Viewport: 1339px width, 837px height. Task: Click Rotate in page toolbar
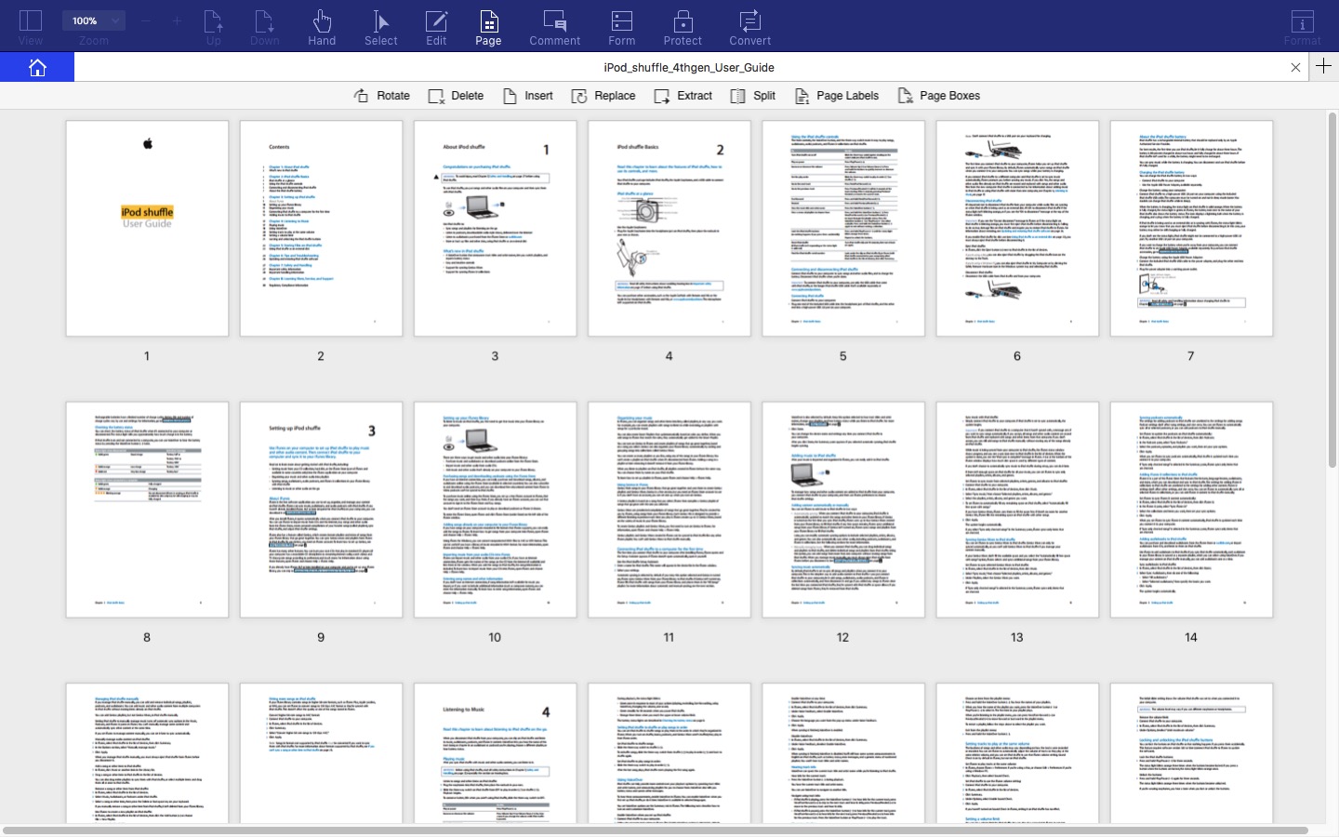tap(382, 96)
